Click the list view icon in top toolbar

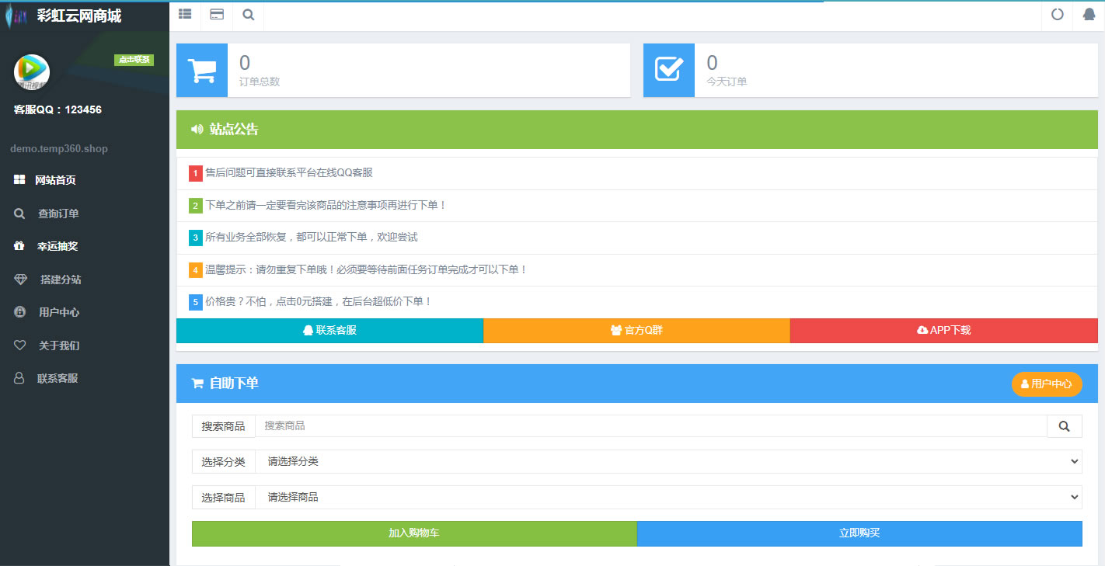pyautogui.click(x=185, y=14)
